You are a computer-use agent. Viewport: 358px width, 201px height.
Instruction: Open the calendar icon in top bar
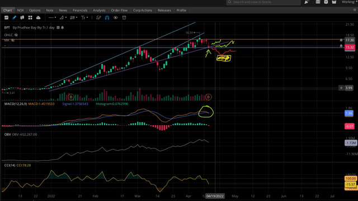point(334,2)
